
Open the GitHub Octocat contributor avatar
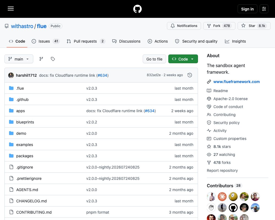233,208
